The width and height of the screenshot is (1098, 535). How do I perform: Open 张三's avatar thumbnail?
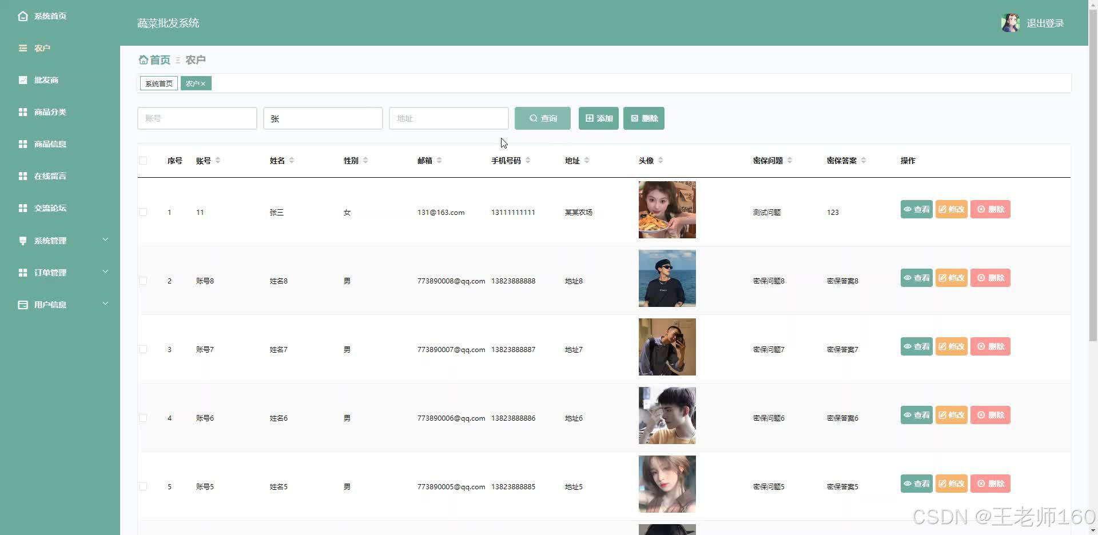(x=667, y=210)
